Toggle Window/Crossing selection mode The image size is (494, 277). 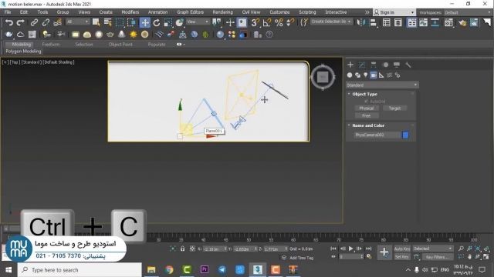tap(131, 22)
